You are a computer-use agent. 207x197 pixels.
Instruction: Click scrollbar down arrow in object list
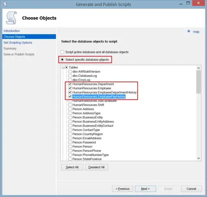(x=199, y=158)
